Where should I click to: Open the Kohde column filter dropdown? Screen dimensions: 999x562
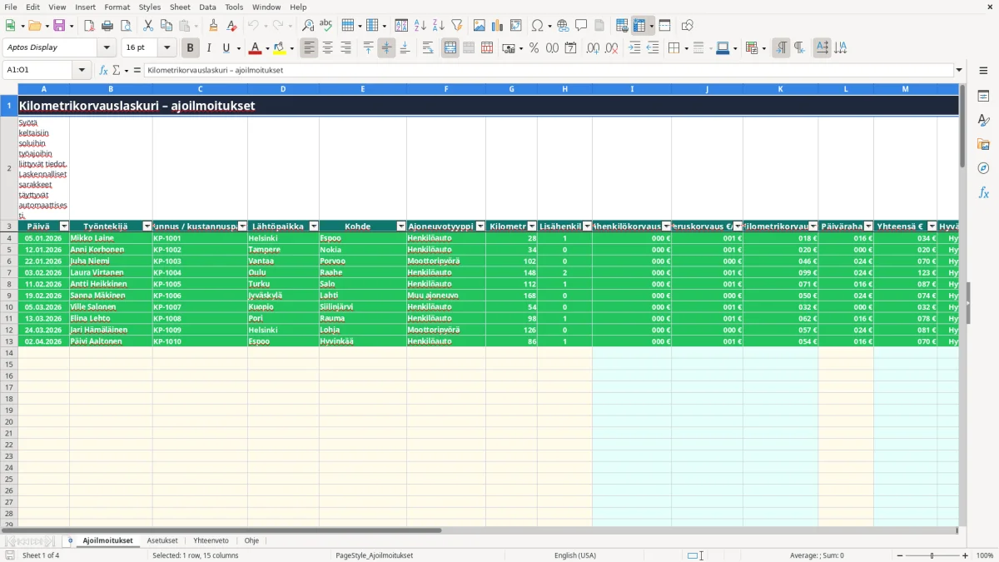coord(401,226)
